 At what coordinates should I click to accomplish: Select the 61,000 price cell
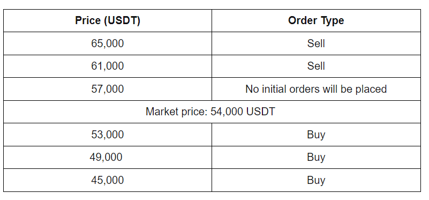(x=108, y=66)
